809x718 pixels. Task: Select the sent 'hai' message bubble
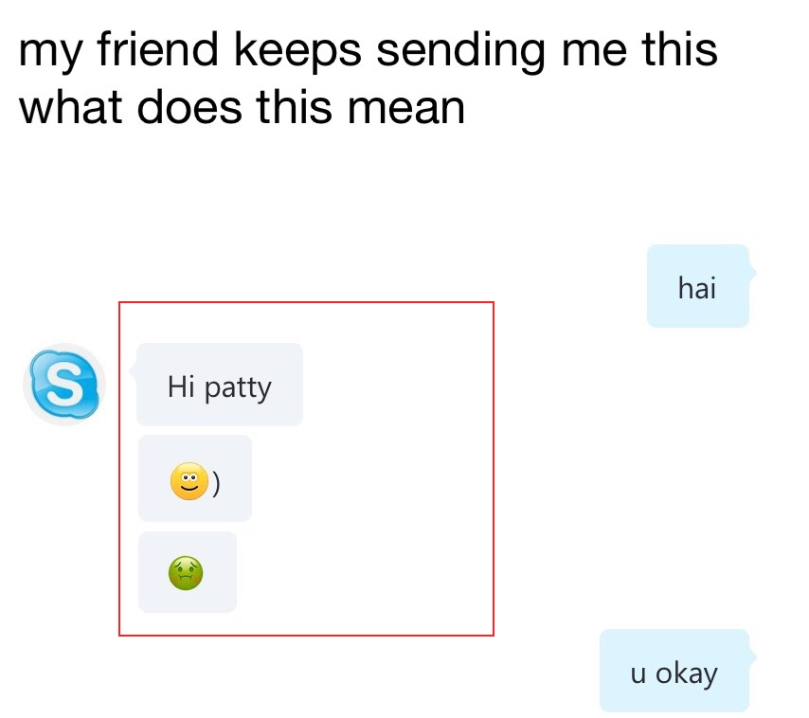[x=698, y=286]
